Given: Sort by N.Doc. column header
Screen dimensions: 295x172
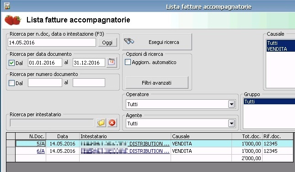Looking at the screenshot, I should (31, 136).
